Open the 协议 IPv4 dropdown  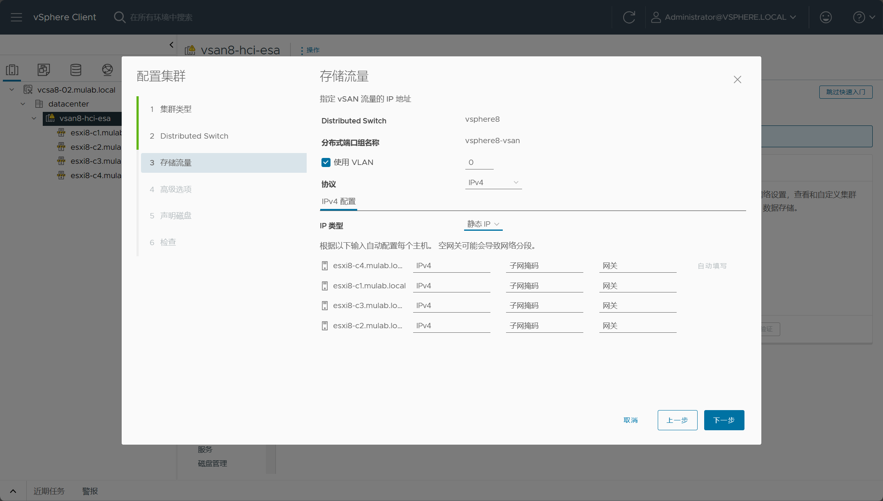click(x=493, y=183)
